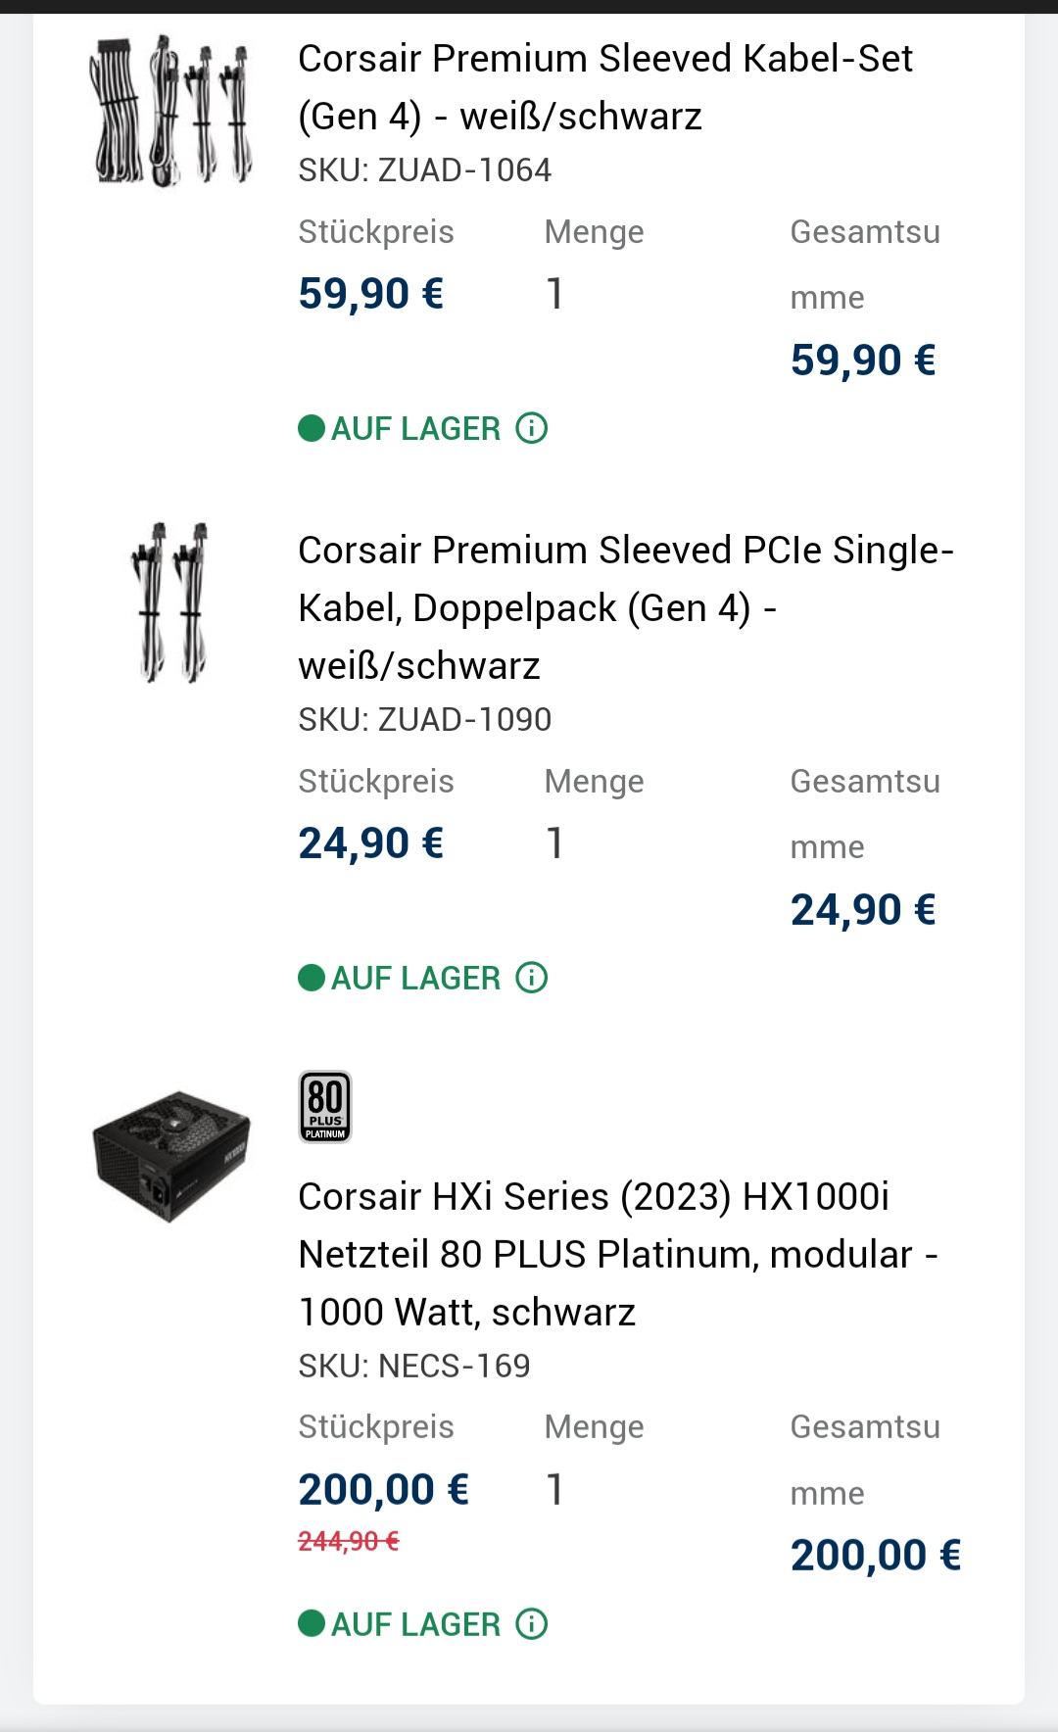Open Corsair HXi Series HX1000i Netzteil link
This screenshot has width=1058, height=1732.
pyautogui.click(x=617, y=1254)
